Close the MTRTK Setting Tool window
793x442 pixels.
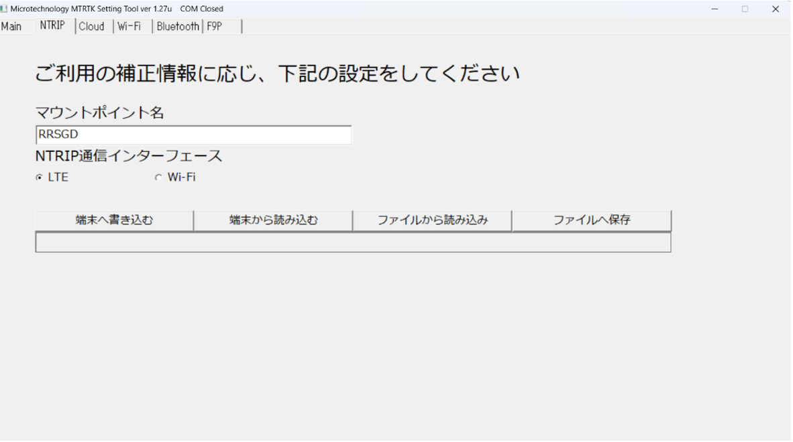(x=776, y=9)
